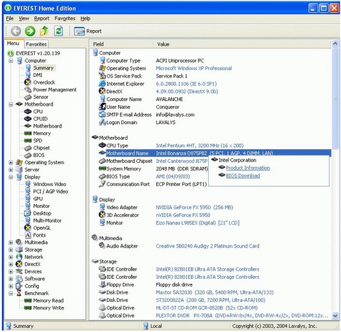Click the Computer Name AVALANCHE value
341x332 pixels.
point(169,99)
